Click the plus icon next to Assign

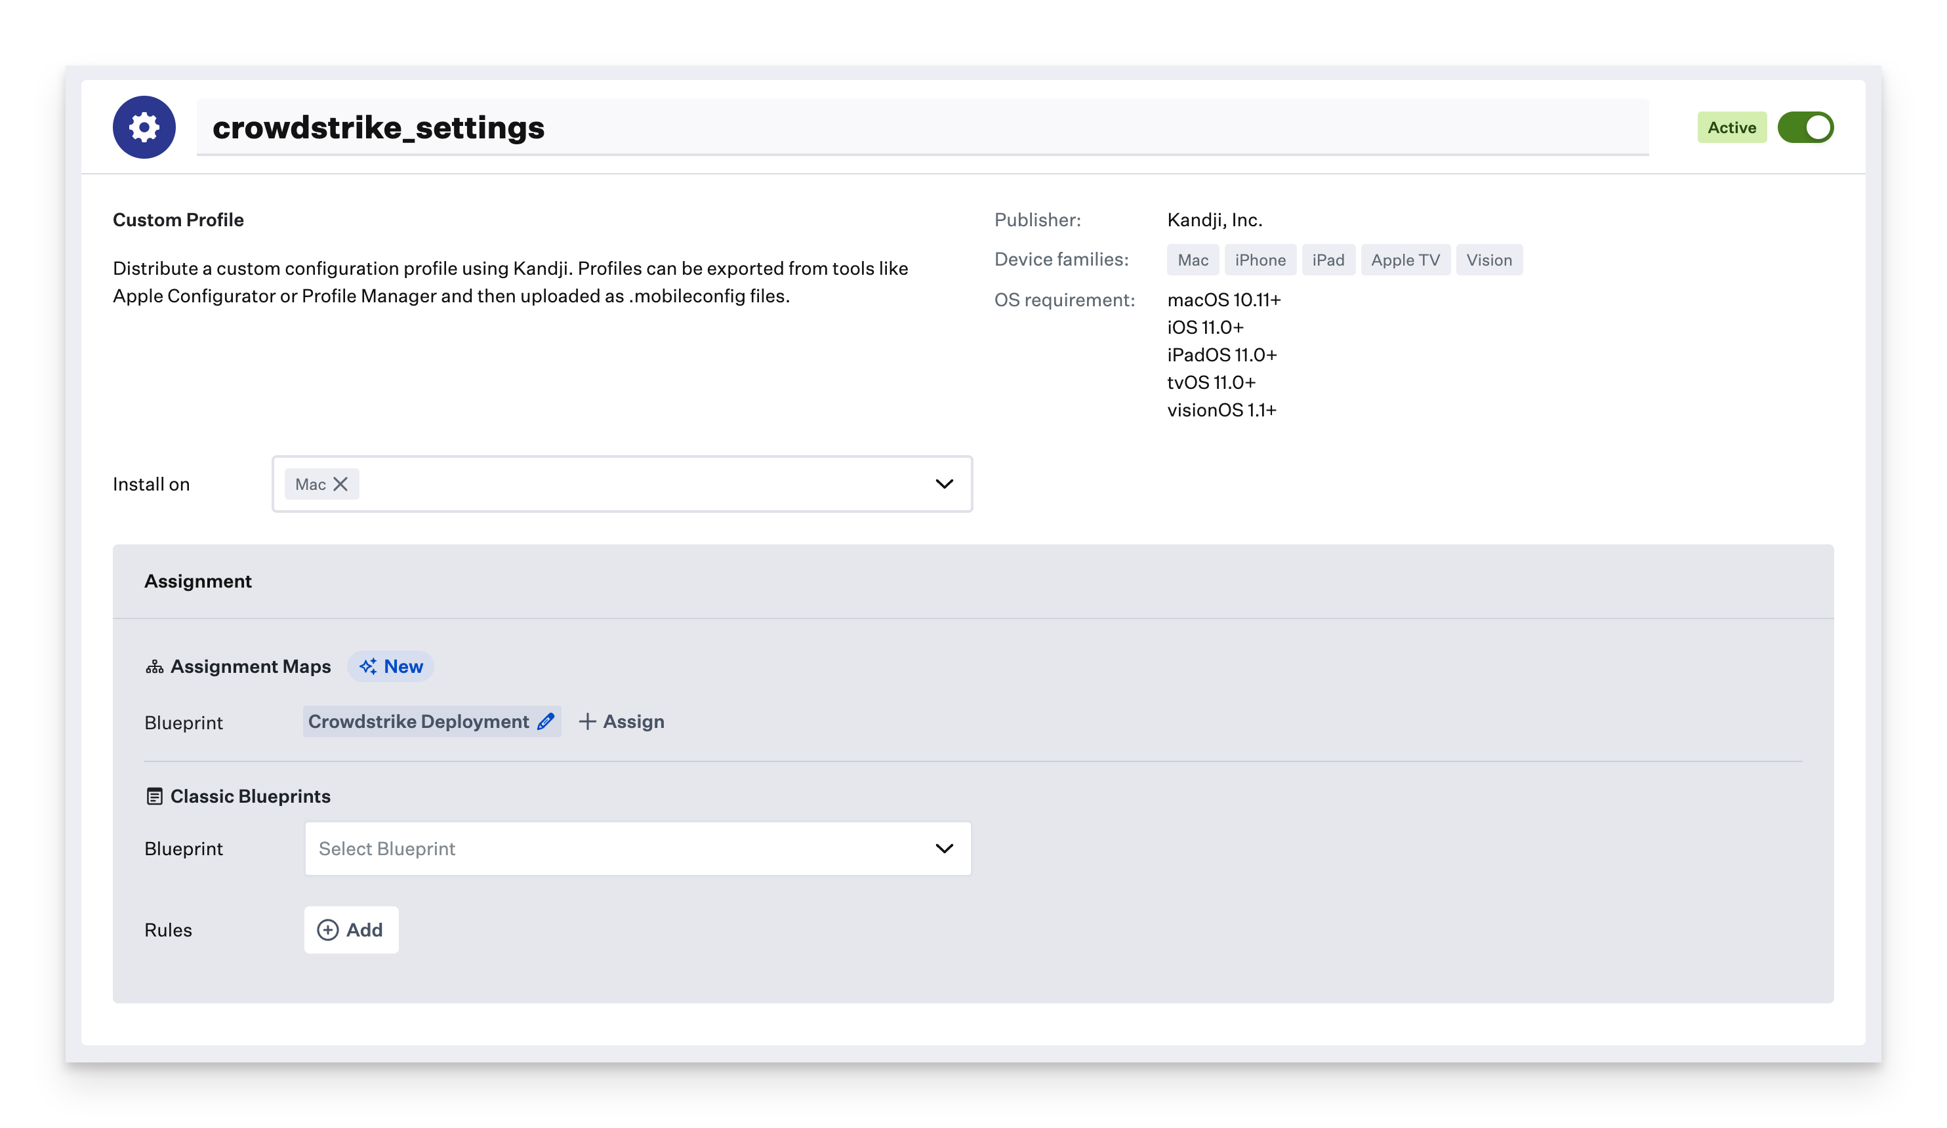[587, 721]
